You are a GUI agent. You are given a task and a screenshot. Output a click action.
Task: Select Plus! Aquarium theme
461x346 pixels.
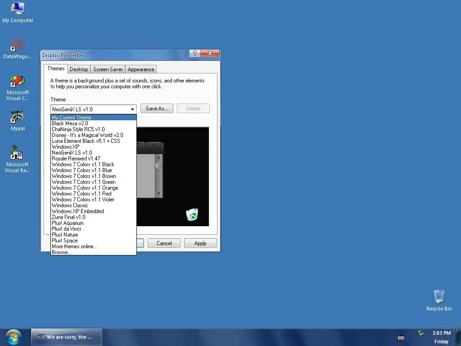[94, 223]
